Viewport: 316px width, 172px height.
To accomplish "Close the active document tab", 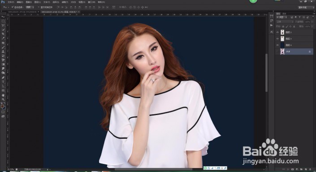I will [79, 12].
